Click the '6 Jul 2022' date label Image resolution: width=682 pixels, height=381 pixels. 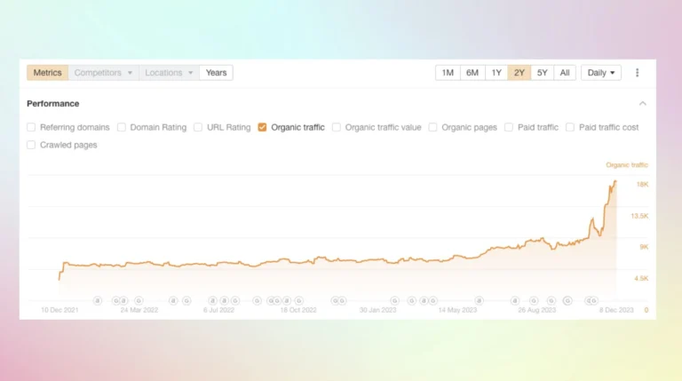tap(218, 310)
